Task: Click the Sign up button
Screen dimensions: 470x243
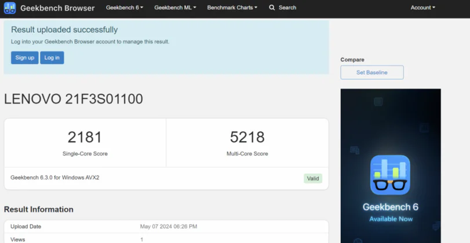Action: coord(24,57)
